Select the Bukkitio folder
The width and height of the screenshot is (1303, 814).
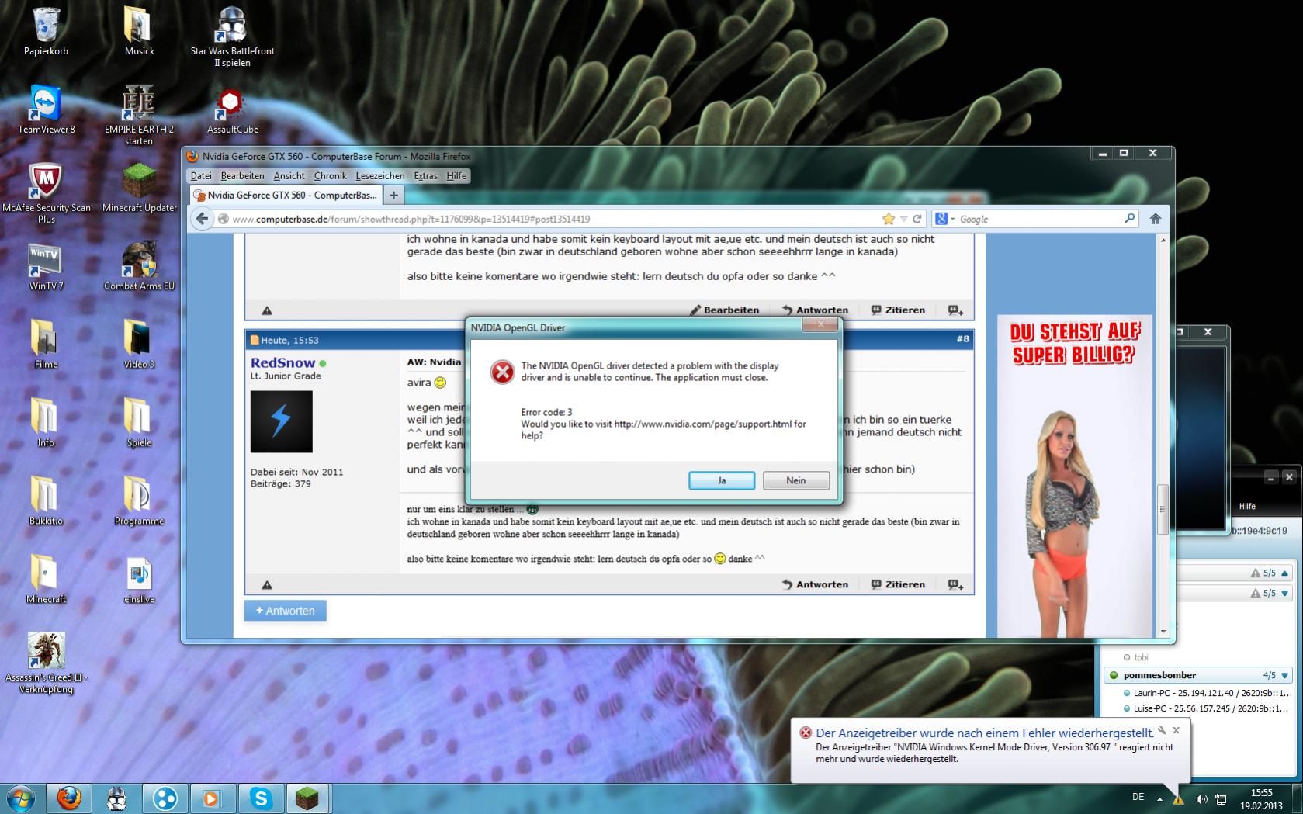point(46,501)
